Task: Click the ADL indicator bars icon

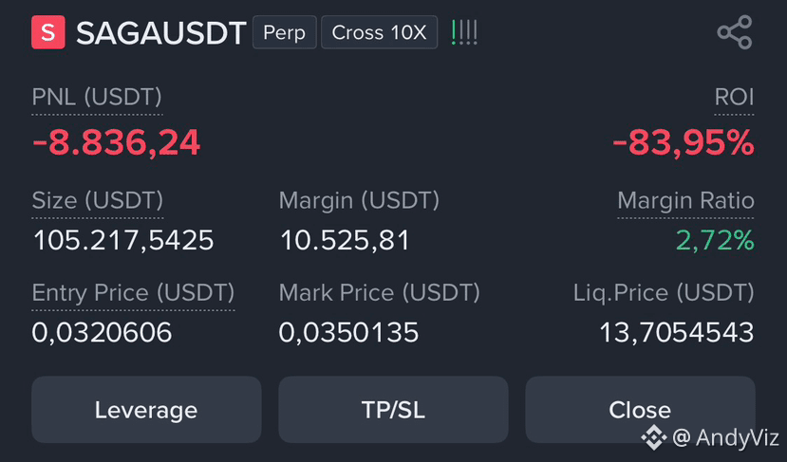Action: pyautogui.click(x=464, y=32)
